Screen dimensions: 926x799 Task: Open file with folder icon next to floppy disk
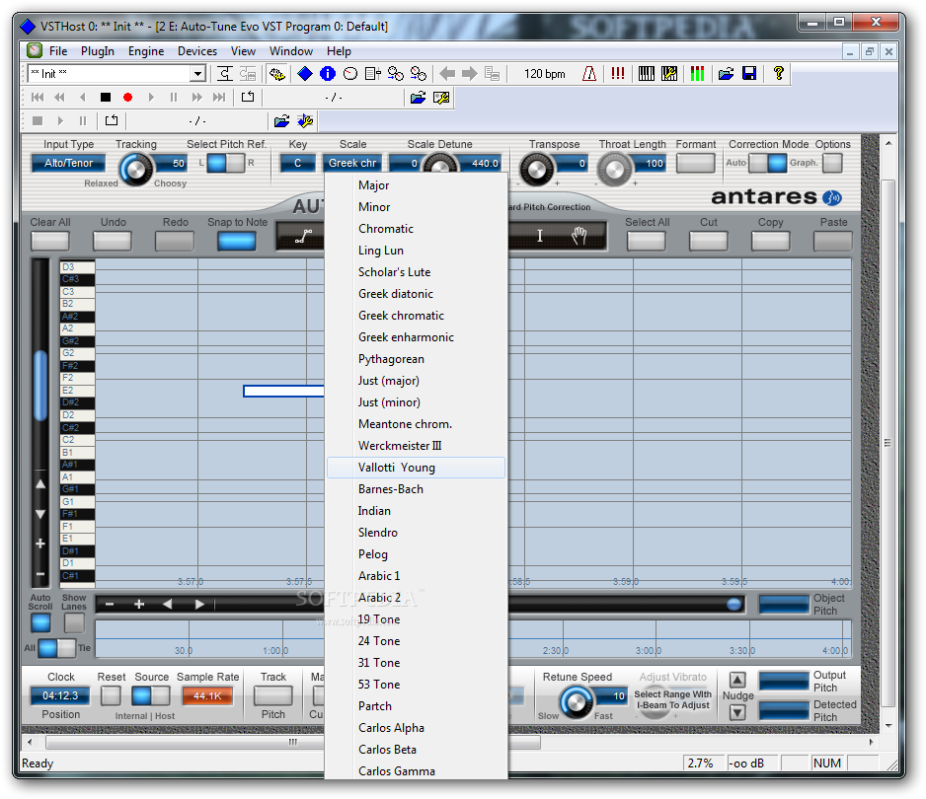pyautogui.click(x=727, y=74)
